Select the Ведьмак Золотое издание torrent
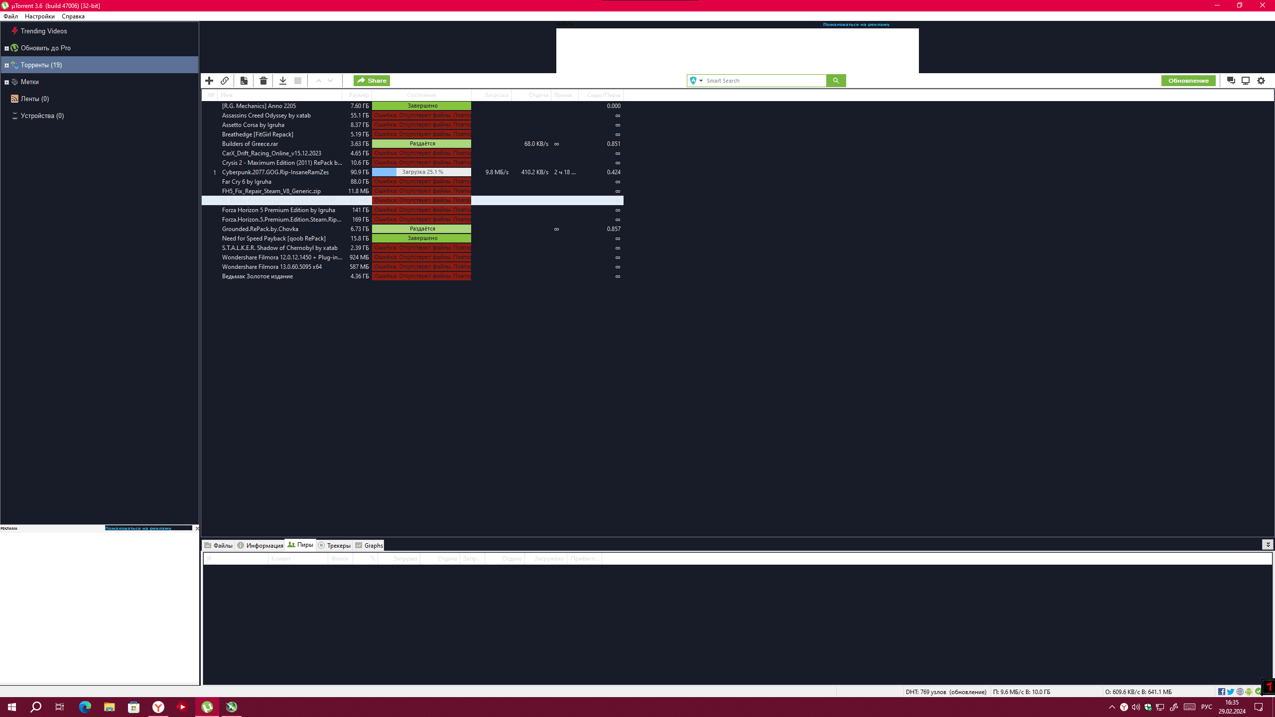 tap(412, 276)
